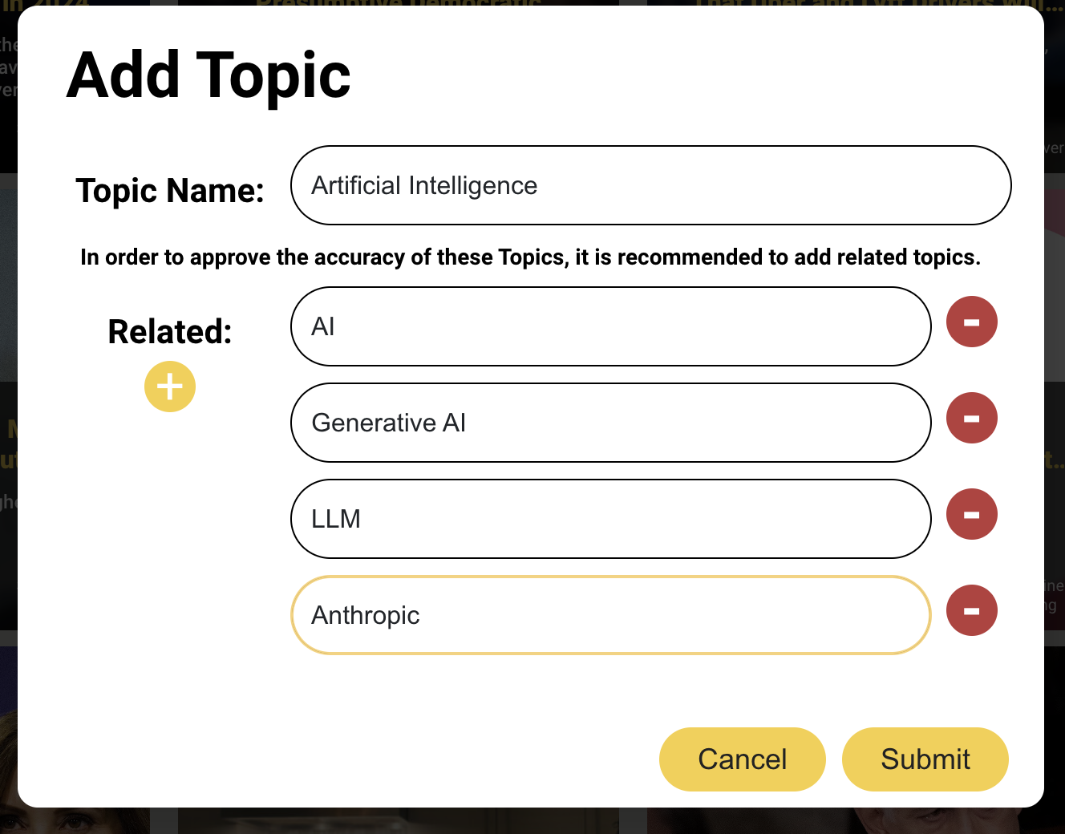The height and width of the screenshot is (834, 1065).
Task: Click the Anthropic related input field
Action: click(x=610, y=616)
